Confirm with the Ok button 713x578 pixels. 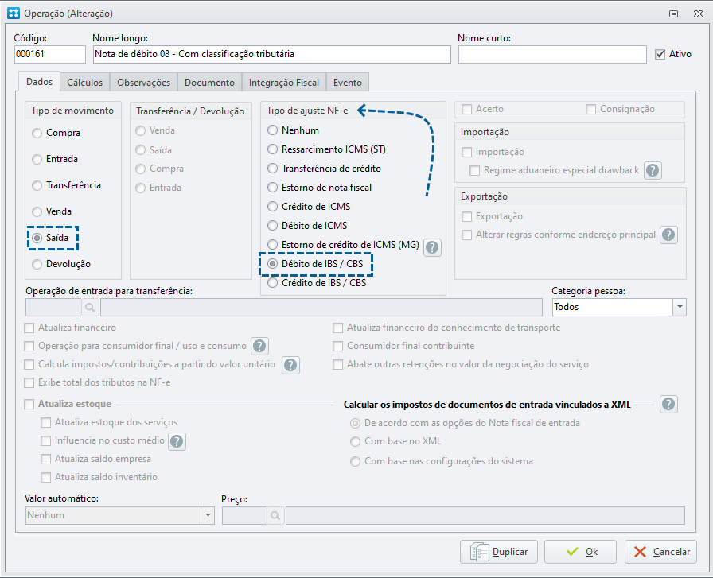click(x=580, y=552)
